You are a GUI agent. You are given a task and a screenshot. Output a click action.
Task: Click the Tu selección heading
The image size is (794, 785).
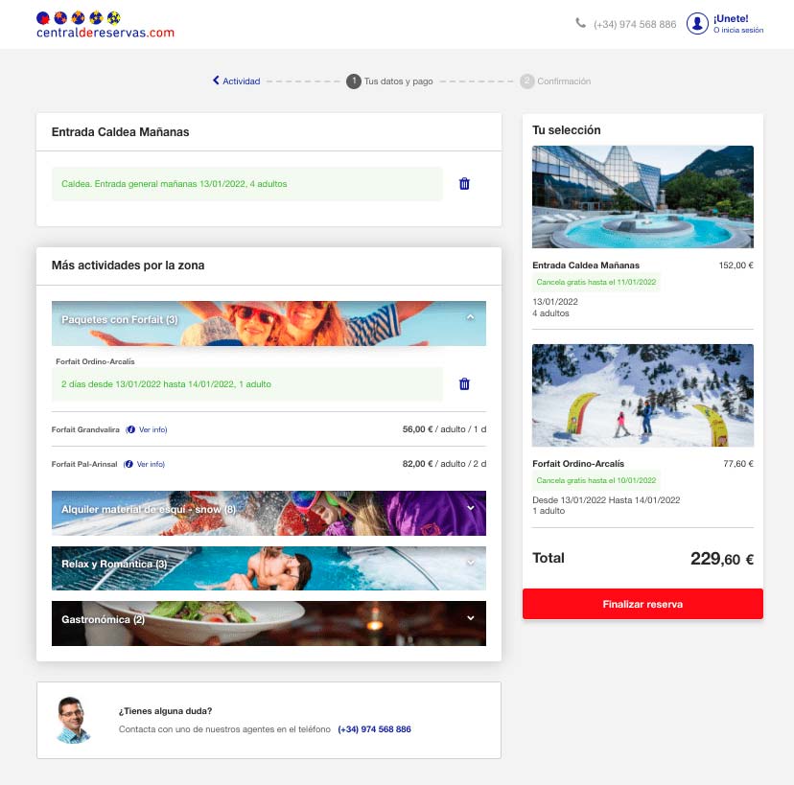pos(566,130)
